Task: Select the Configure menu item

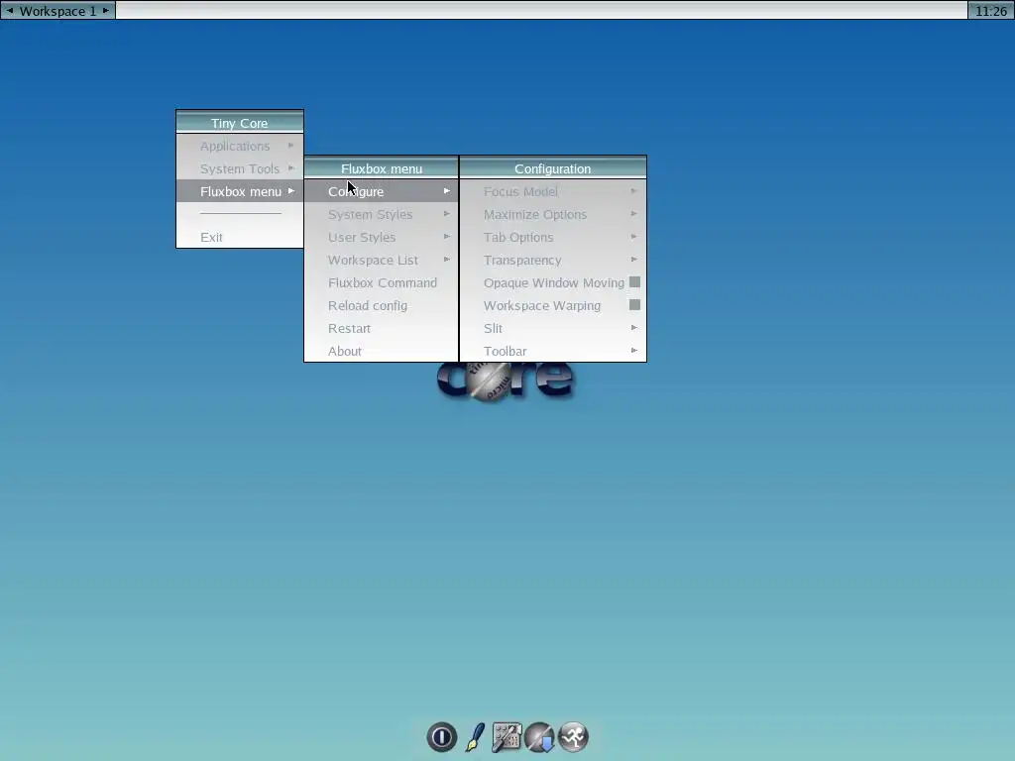Action: (x=382, y=191)
